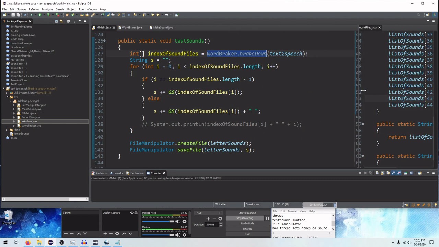Move the OBS source up with arrow

(x=124, y=234)
